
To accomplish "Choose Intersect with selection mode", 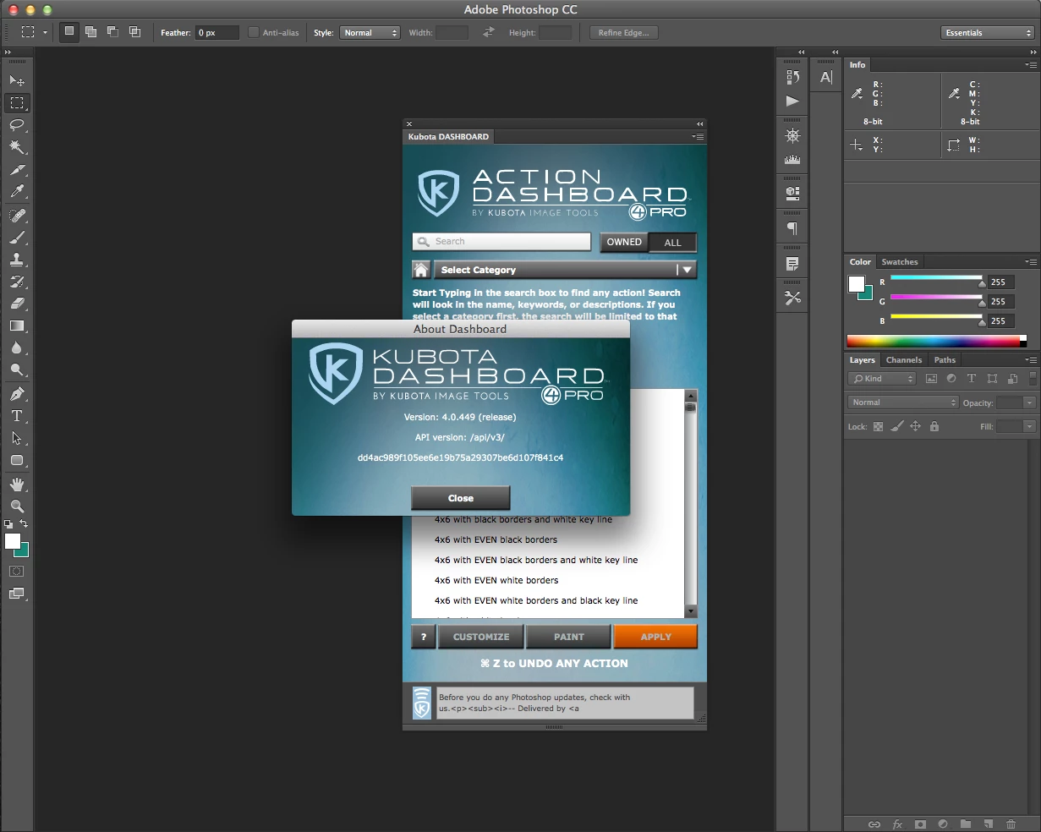I will coord(134,32).
